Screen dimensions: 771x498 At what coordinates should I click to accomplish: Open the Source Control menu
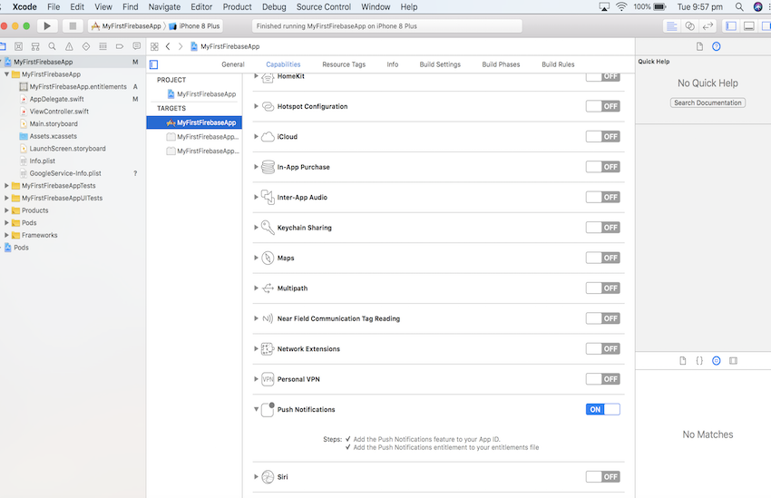324,7
